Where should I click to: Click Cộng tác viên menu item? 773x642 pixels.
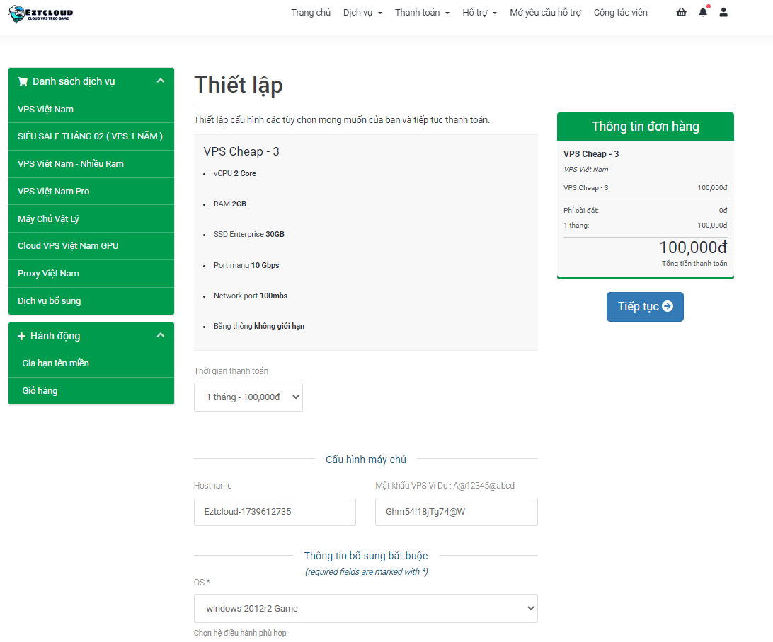click(x=620, y=13)
